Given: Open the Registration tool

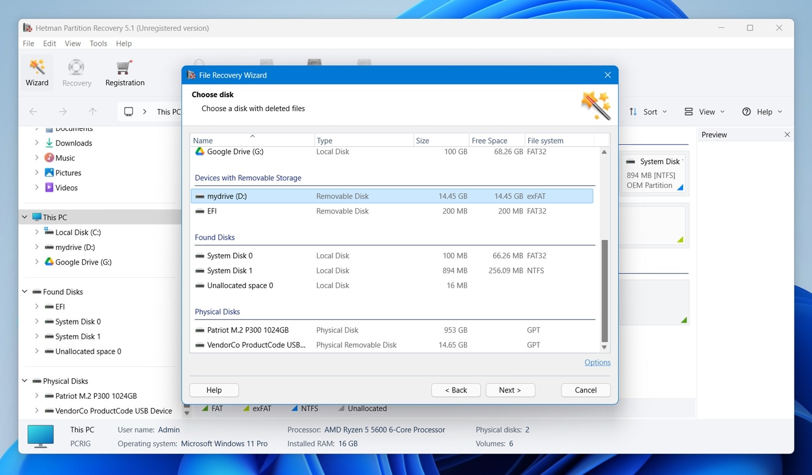Looking at the screenshot, I should click(x=124, y=72).
